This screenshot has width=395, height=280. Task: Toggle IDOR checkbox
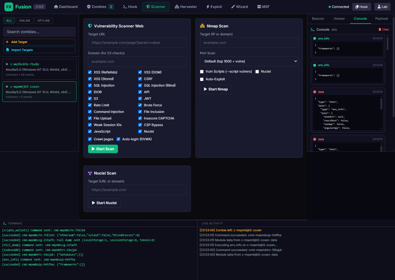[90, 92]
